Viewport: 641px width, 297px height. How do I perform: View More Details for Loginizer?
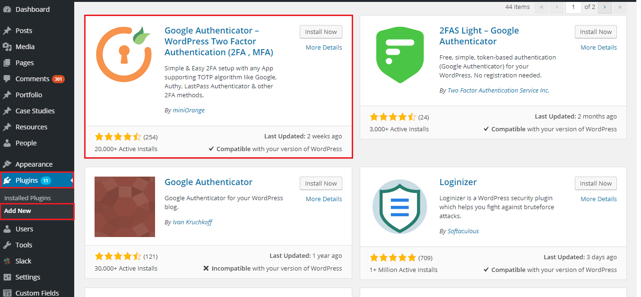(598, 199)
